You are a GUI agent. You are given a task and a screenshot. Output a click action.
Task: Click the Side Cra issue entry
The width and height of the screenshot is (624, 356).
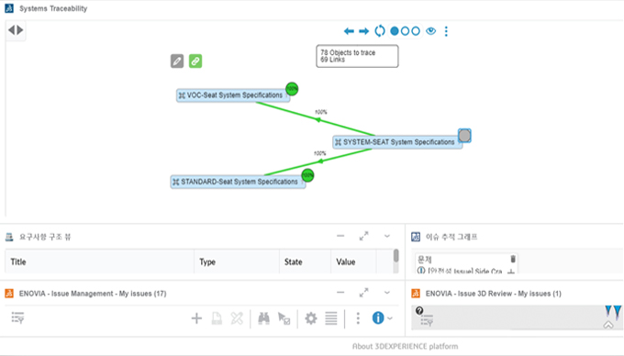[465, 271]
